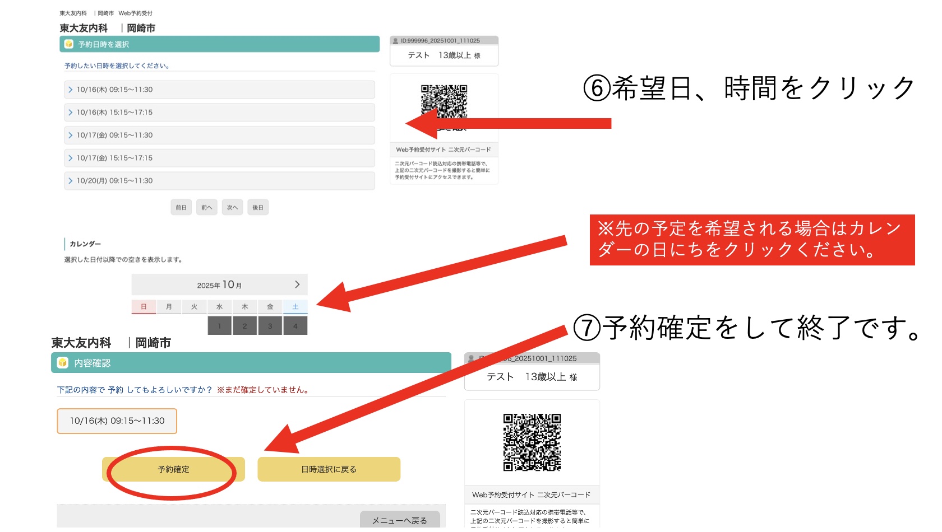
Task: Click the 前日 previous day button
Action: coord(181,208)
